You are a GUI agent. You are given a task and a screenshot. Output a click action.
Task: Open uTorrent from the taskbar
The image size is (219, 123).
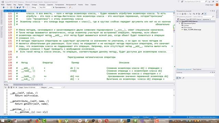pyautogui.click(x=67, y=121)
